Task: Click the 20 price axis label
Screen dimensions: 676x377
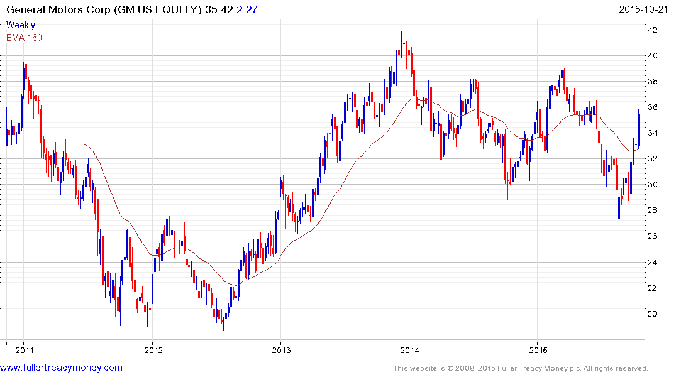Action: [653, 314]
